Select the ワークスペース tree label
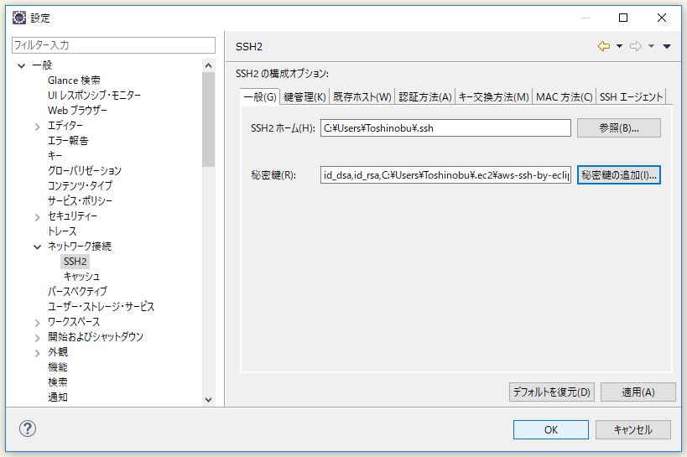 click(x=74, y=322)
